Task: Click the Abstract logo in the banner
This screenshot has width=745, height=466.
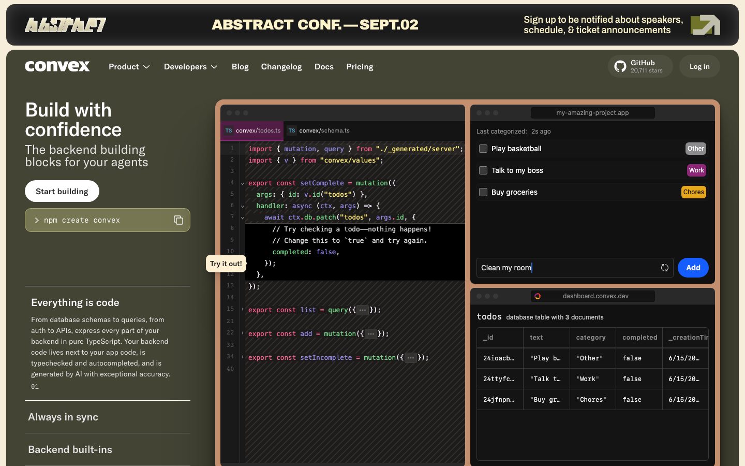Action: (66, 25)
